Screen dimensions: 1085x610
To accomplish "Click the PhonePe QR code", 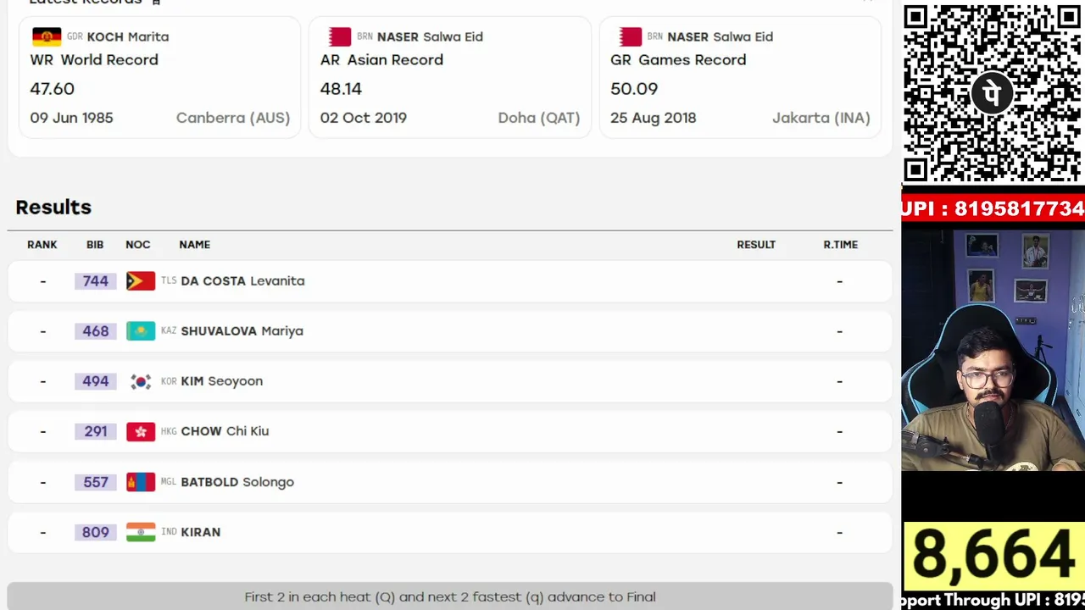I will click(x=993, y=92).
